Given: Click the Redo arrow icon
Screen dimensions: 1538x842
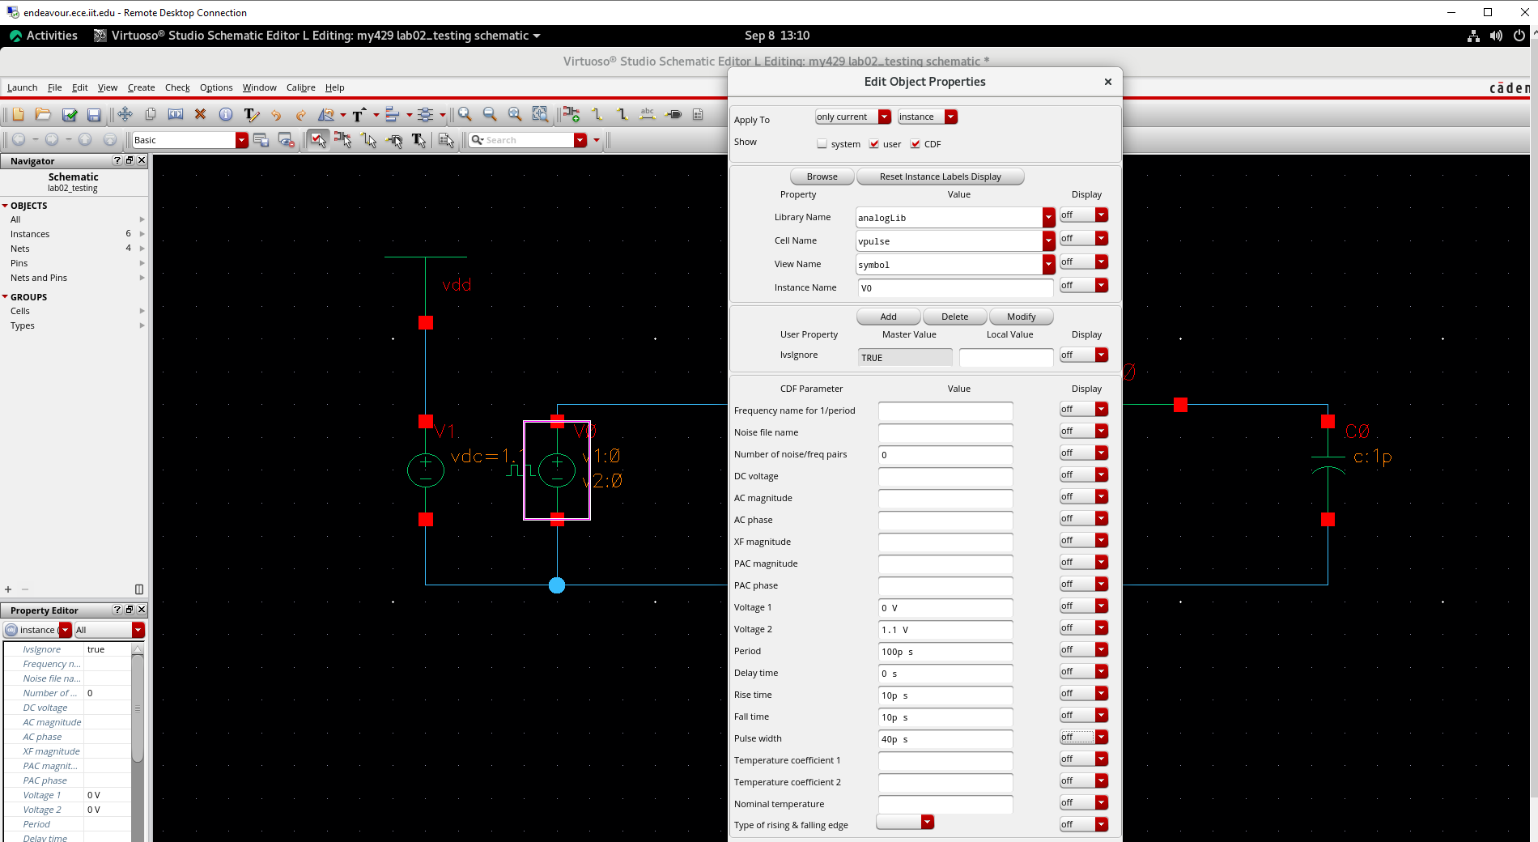Looking at the screenshot, I should pos(301,114).
